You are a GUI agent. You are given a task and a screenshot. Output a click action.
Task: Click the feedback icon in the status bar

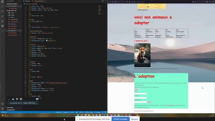(102, 112)
